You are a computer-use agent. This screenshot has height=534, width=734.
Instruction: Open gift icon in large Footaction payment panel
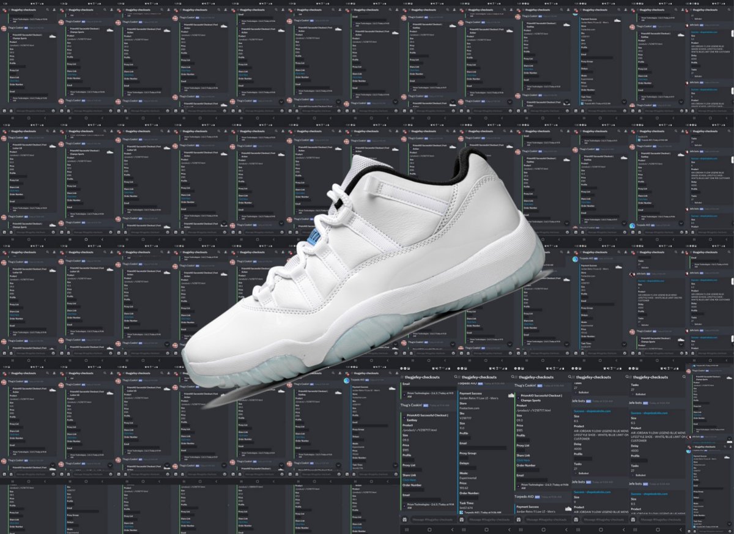click(462, 519)
